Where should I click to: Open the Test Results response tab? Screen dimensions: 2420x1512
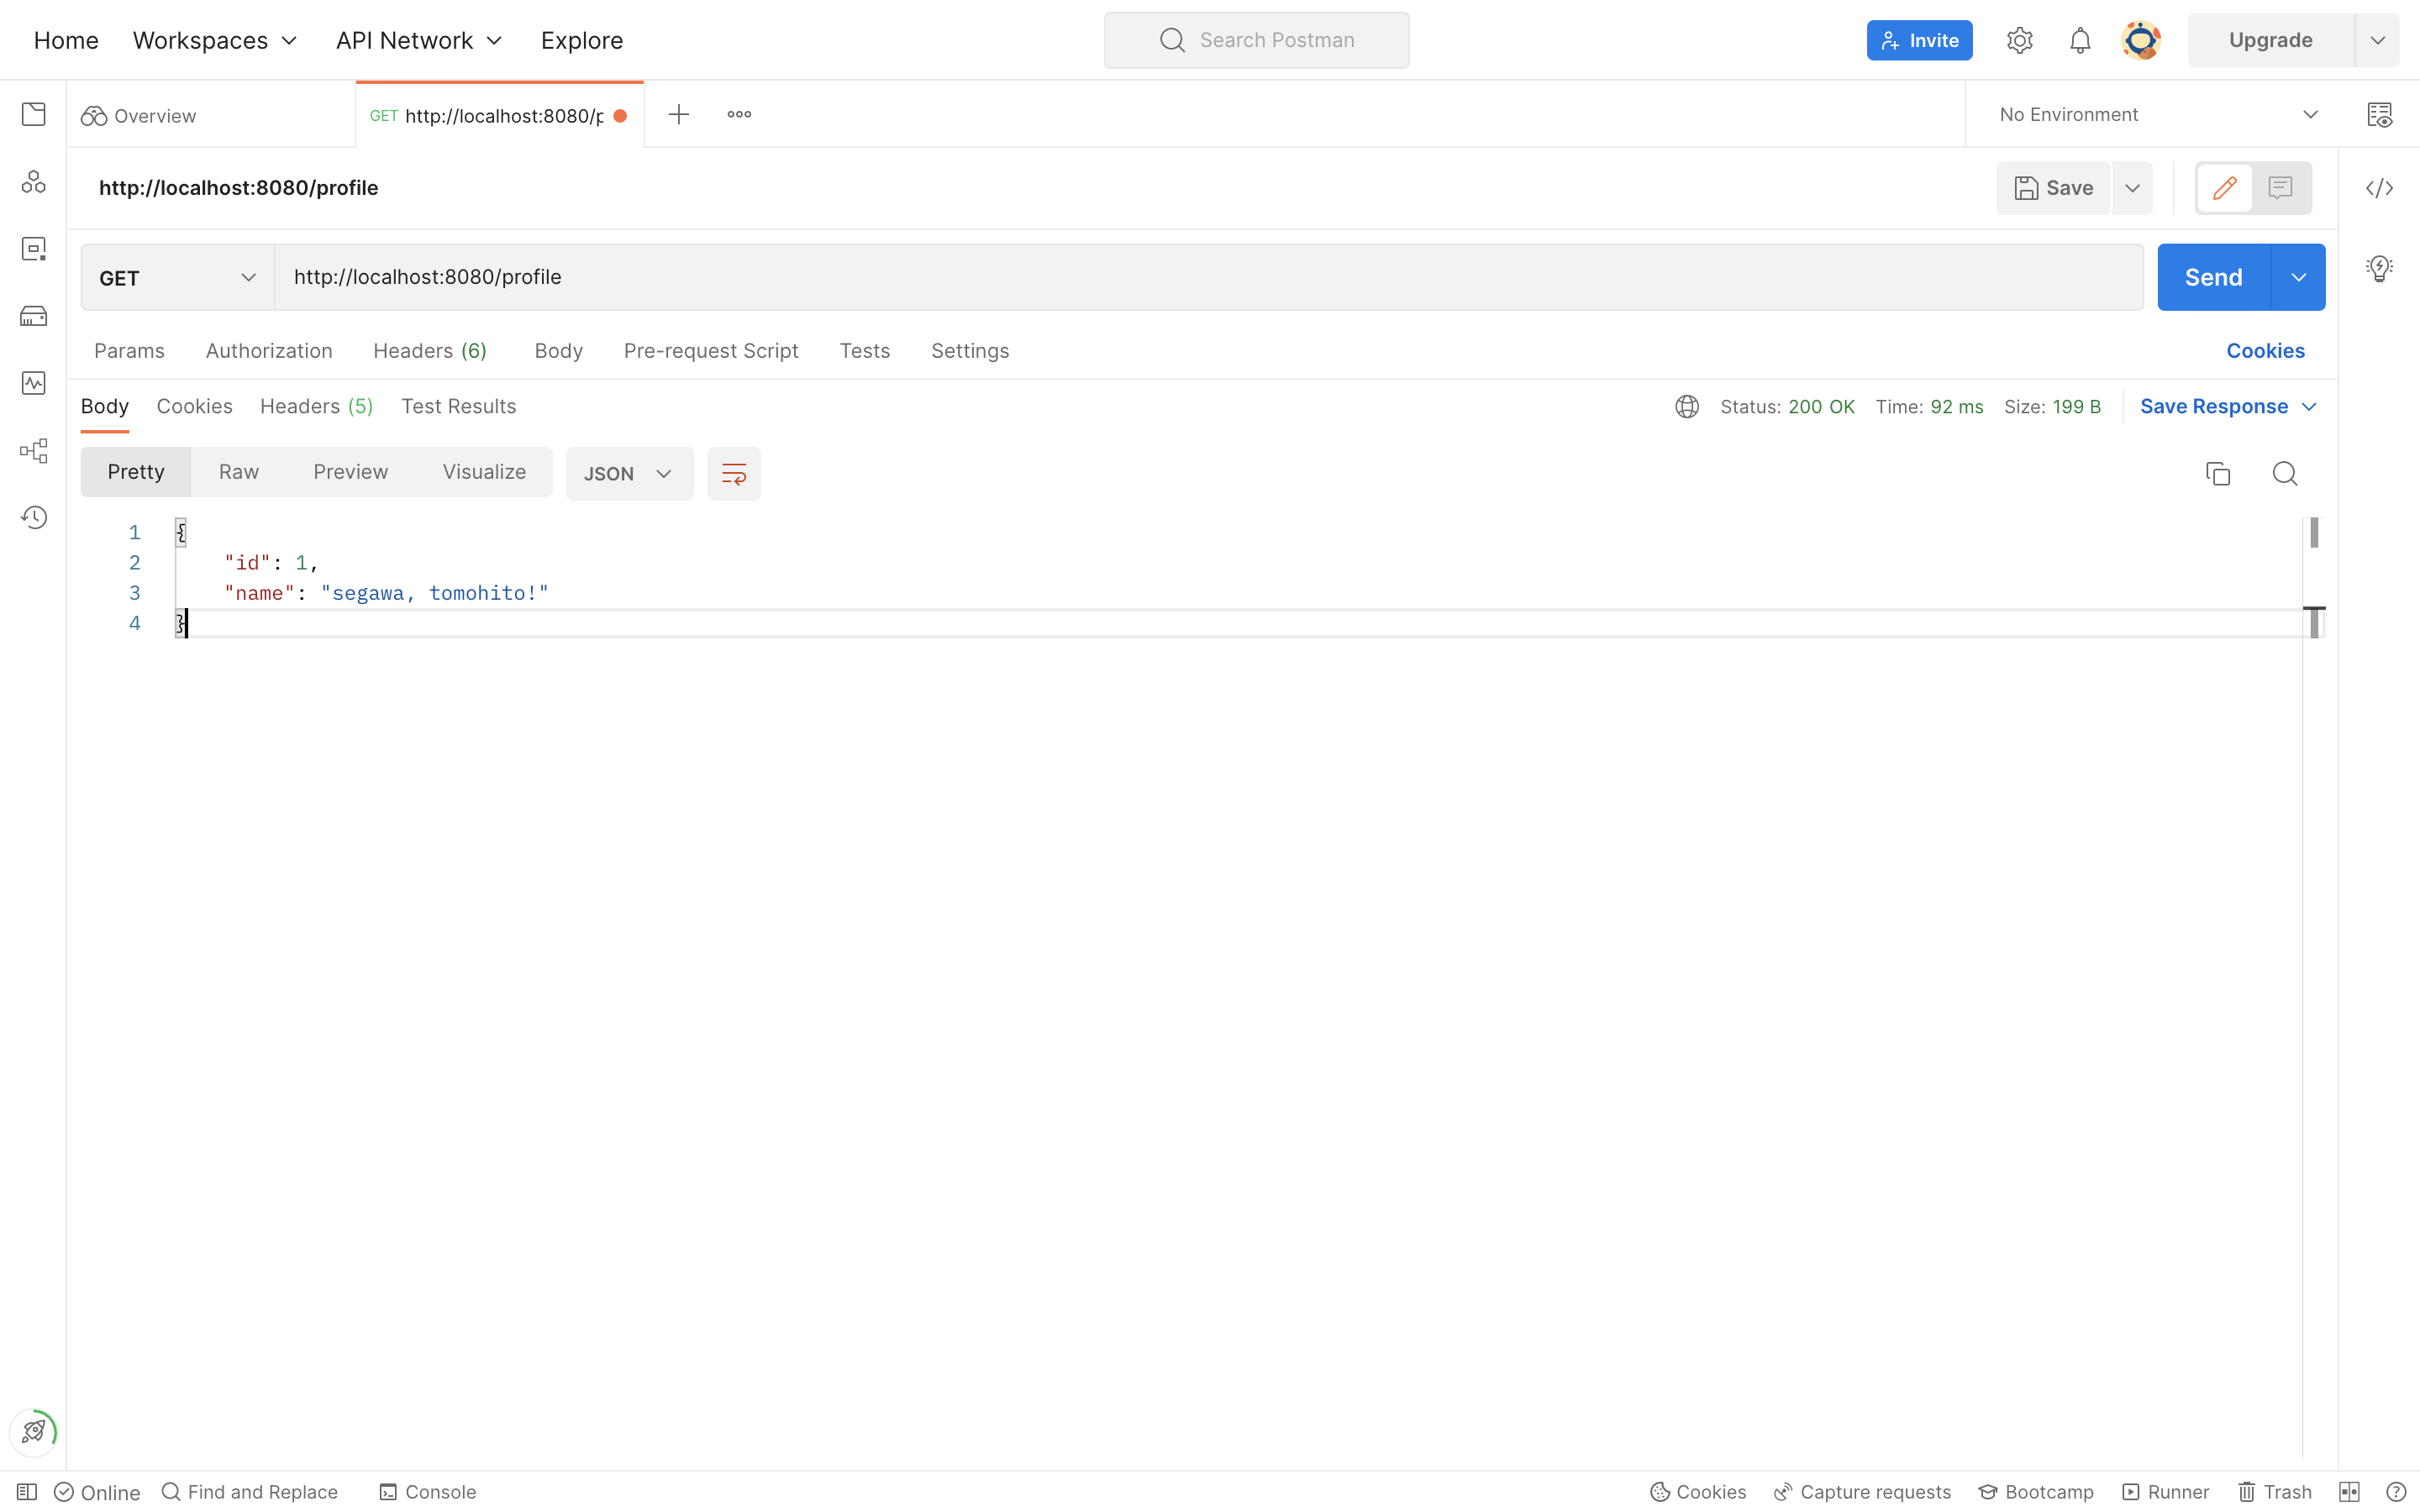458,406
